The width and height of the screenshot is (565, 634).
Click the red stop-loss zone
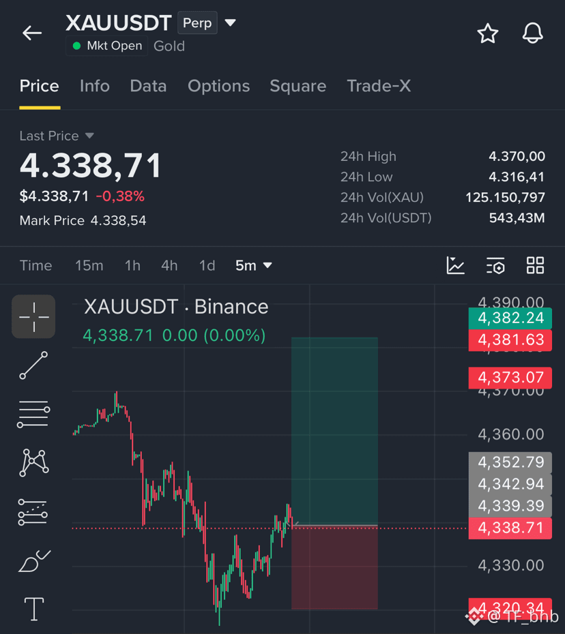click(335, 568)
